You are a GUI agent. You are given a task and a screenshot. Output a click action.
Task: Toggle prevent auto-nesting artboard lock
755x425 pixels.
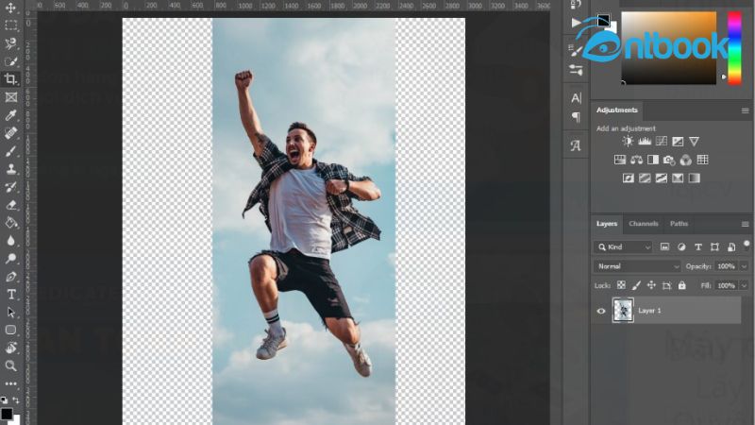[x=666, y=285]
